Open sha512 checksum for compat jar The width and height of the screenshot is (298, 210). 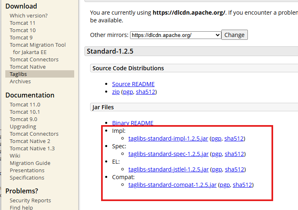[x=242, y=185]
